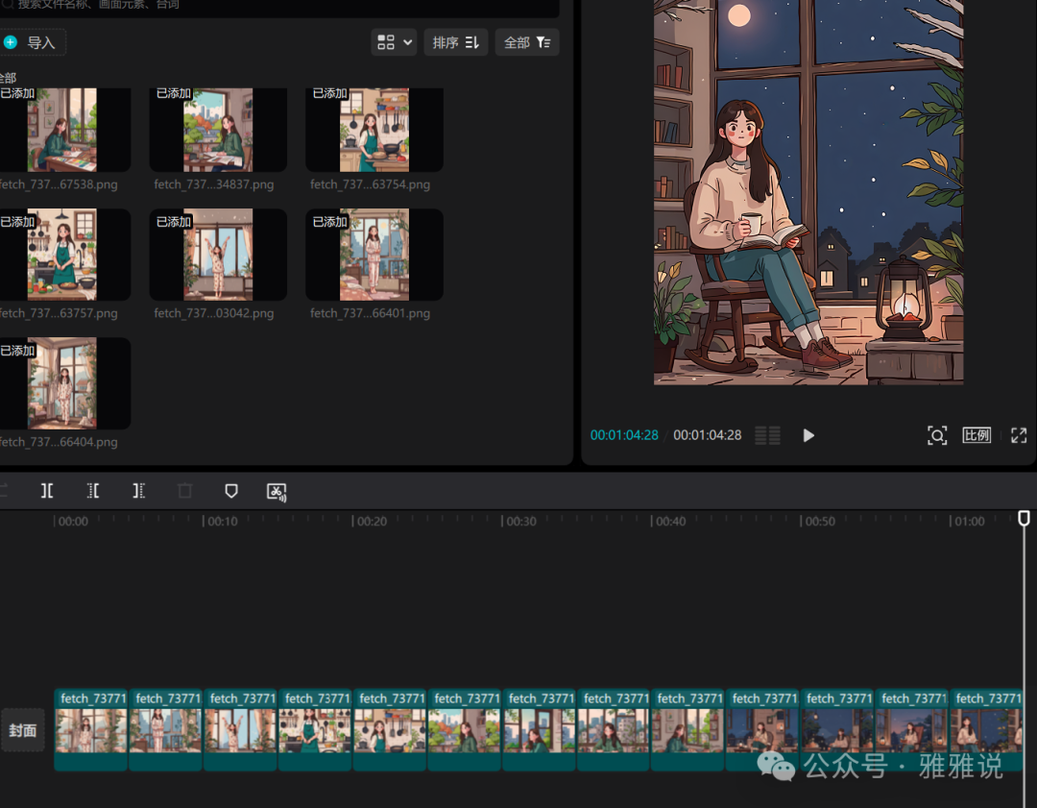Viewport: 1037px width, 808px height.
Task: Play the preview video
Action: click(808, 435)
